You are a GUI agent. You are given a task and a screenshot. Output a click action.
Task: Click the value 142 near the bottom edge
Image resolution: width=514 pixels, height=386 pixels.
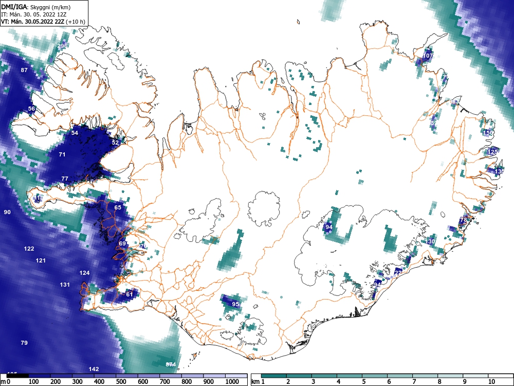(94, 369)
